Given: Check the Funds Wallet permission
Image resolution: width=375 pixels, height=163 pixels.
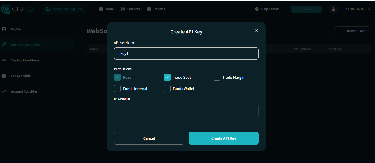Looking at the screenshot, I should click(x=167, y=89).
